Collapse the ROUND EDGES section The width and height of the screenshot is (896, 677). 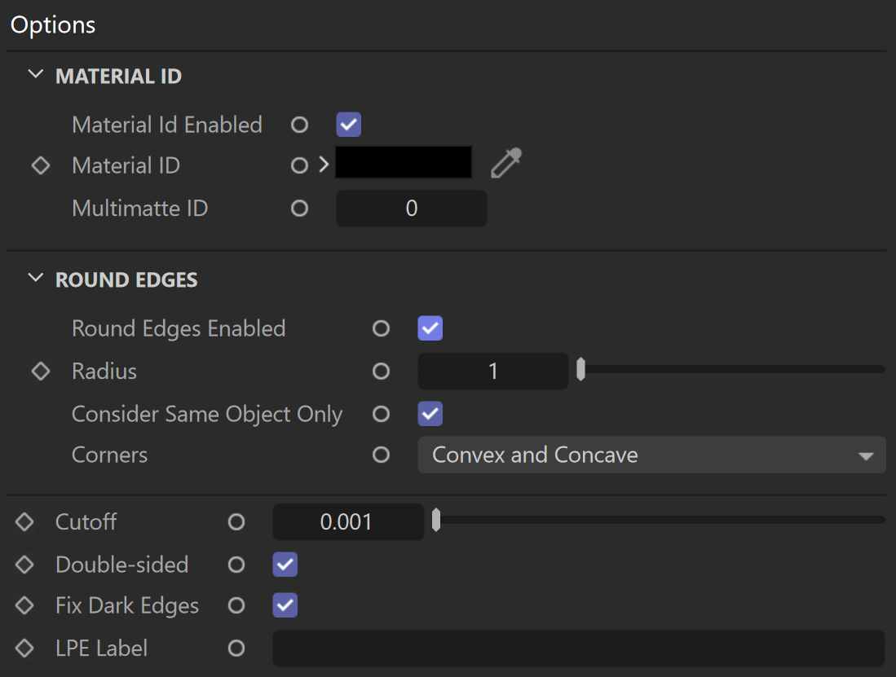(x=35, y=279)
